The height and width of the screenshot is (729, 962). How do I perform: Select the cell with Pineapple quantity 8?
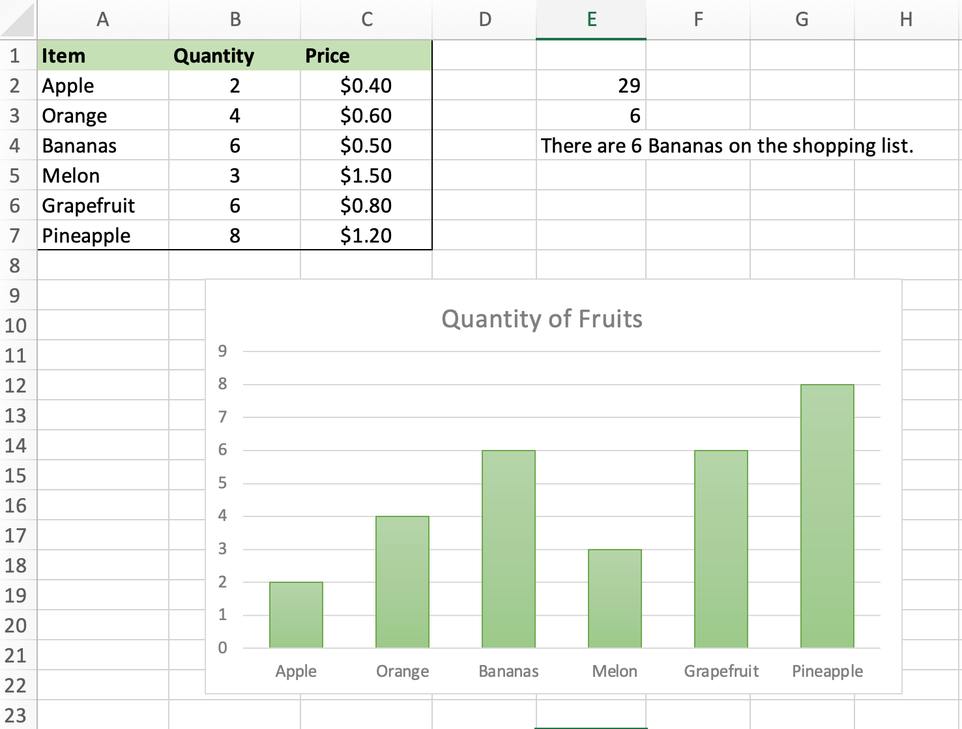point(235,235)
